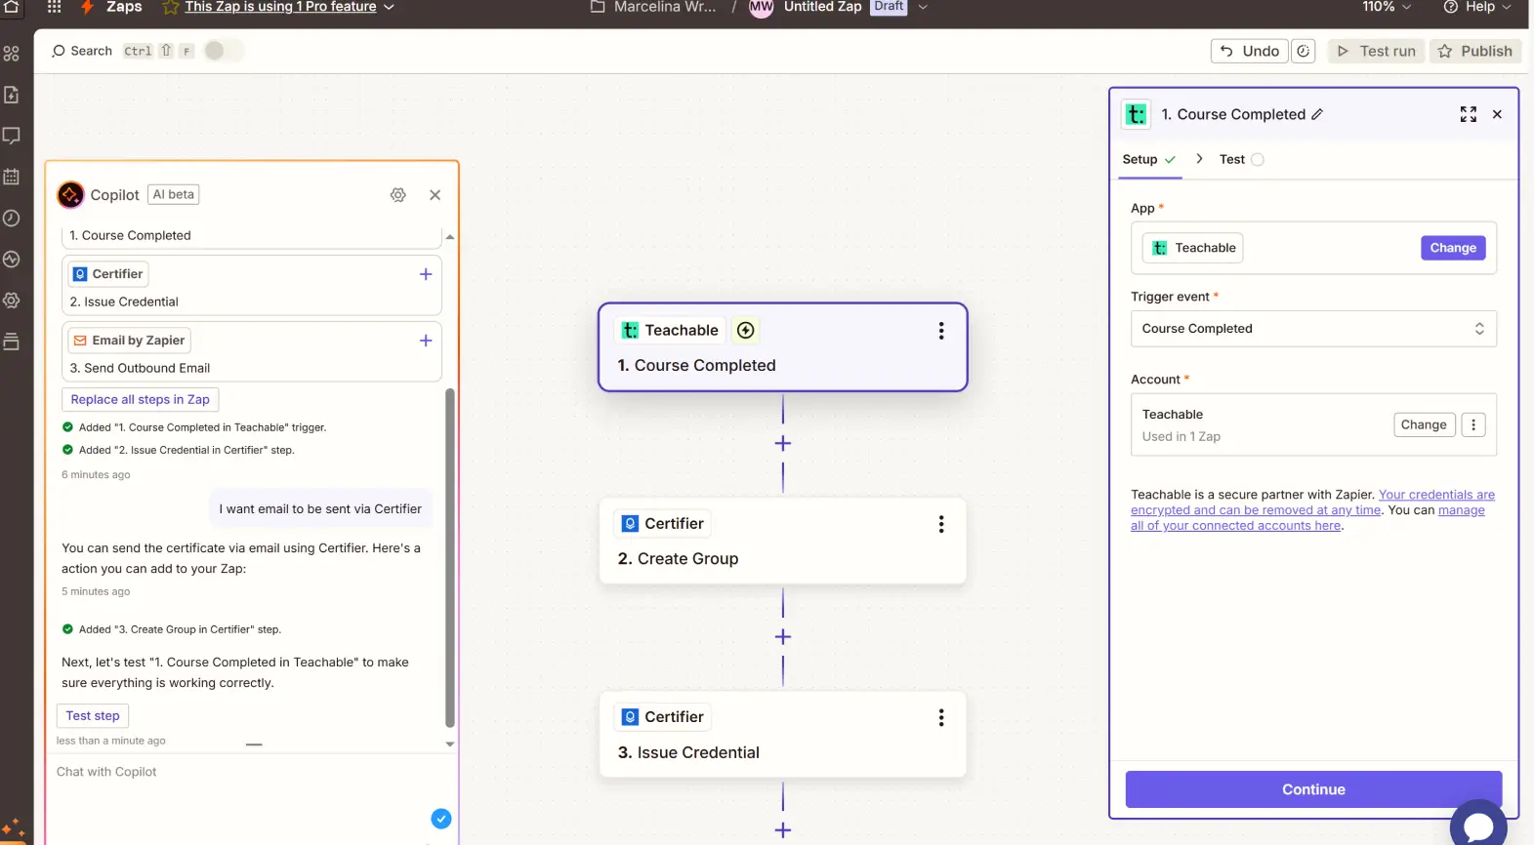Switch to the Setup tab
This screenshot has width=1534, height=845.
[x=1149, y=160]
